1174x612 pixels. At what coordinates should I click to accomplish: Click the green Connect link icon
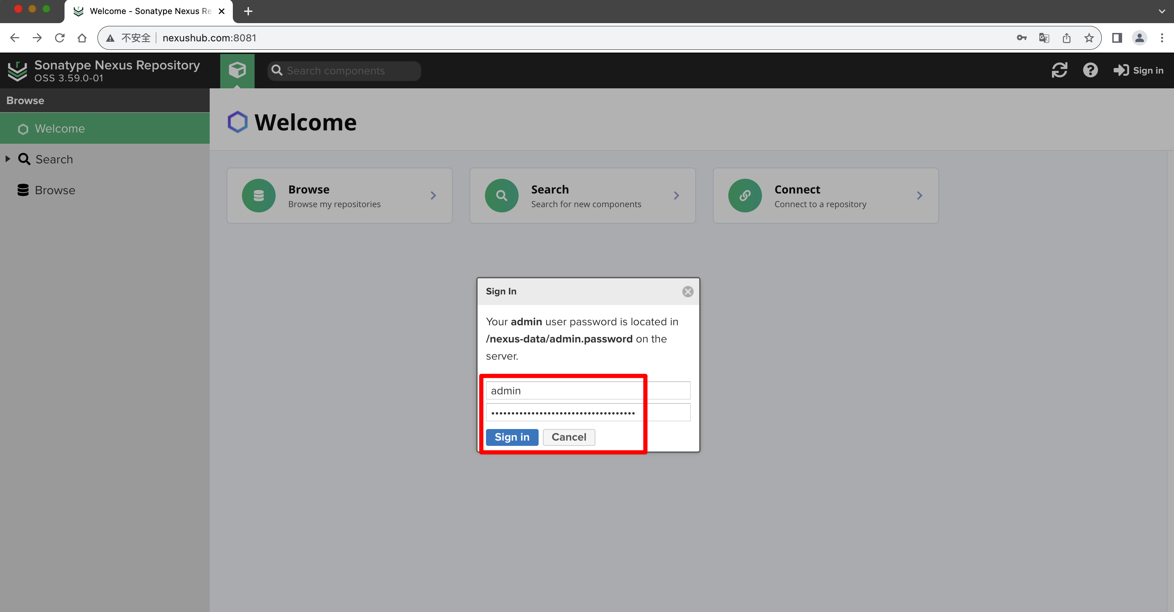745,196
